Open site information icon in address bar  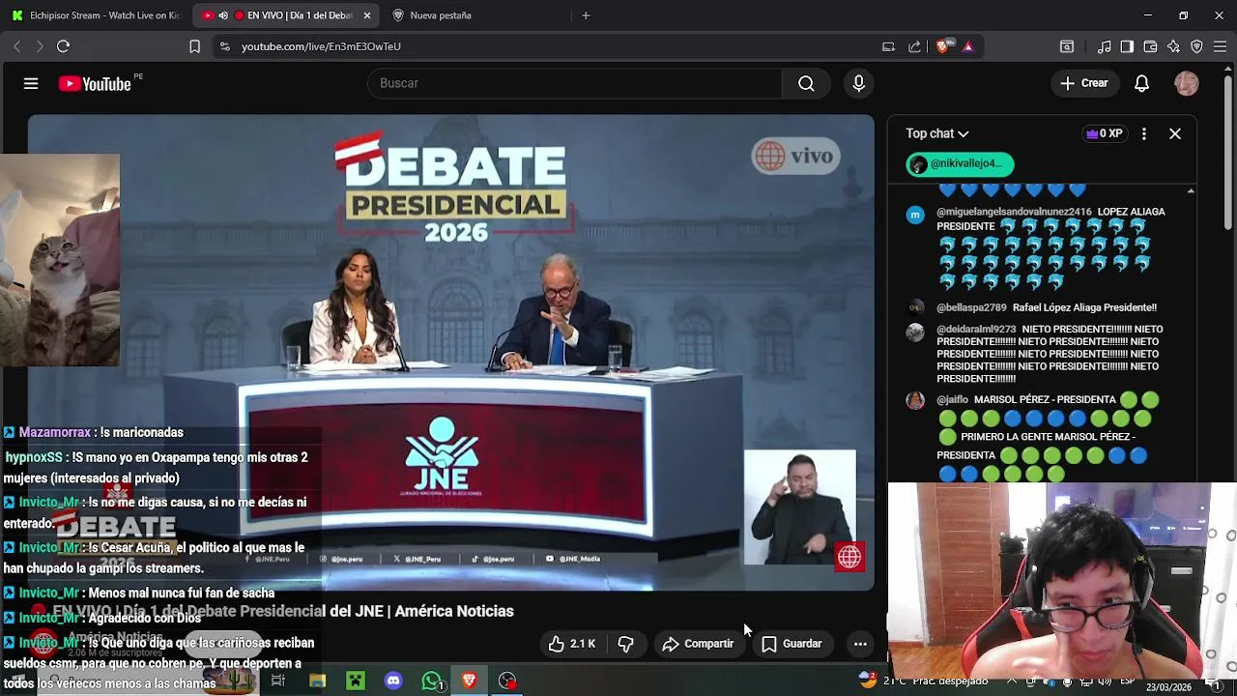224,46
